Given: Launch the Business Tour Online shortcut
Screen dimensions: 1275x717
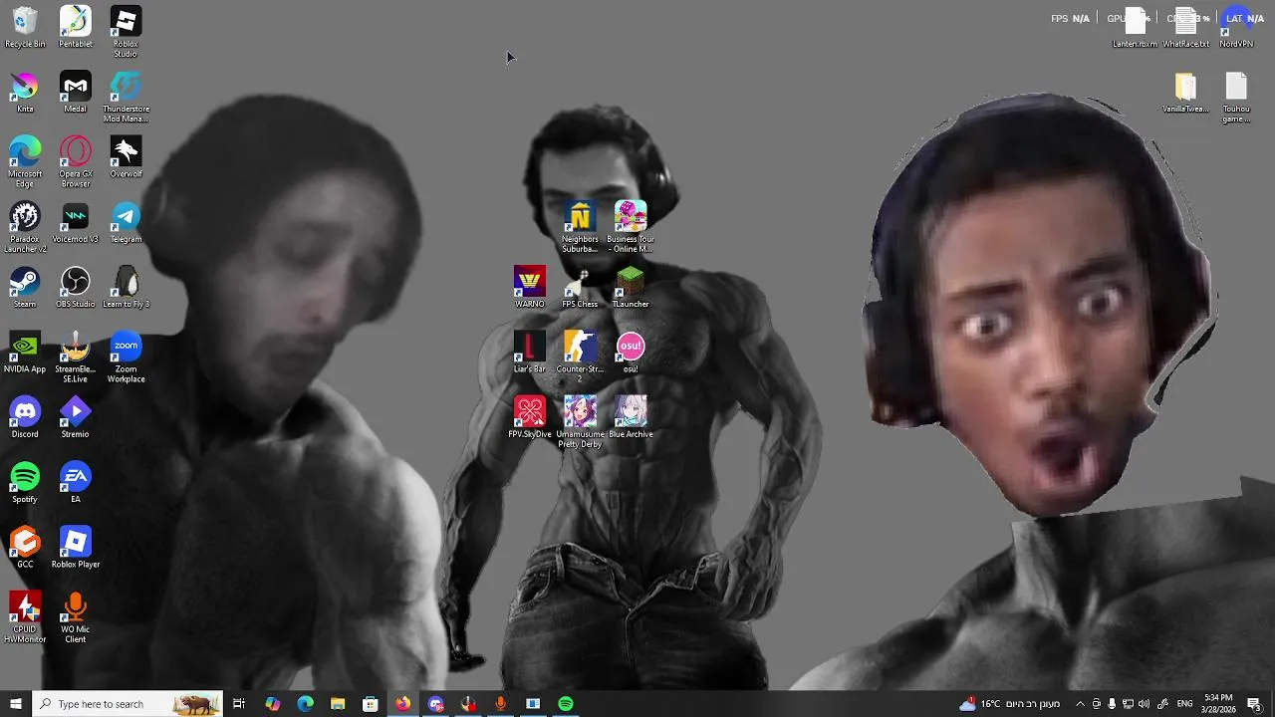Looking at the screenshot, I should coord(631,227).
